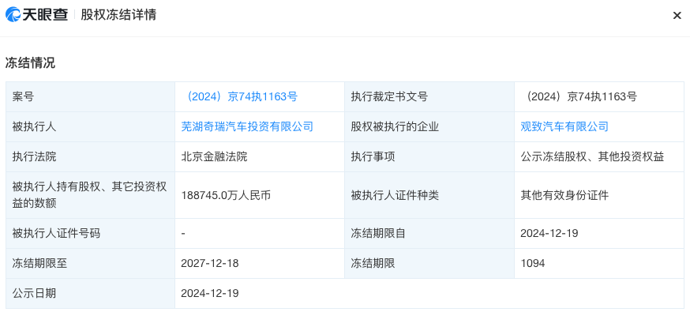Click the freeze end date 2027-12-18

(x=210, y=263)
